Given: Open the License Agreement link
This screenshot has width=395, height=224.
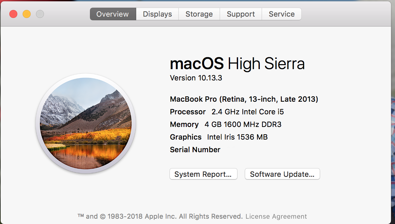Looking at the screenshot, I should coord(276,216).
